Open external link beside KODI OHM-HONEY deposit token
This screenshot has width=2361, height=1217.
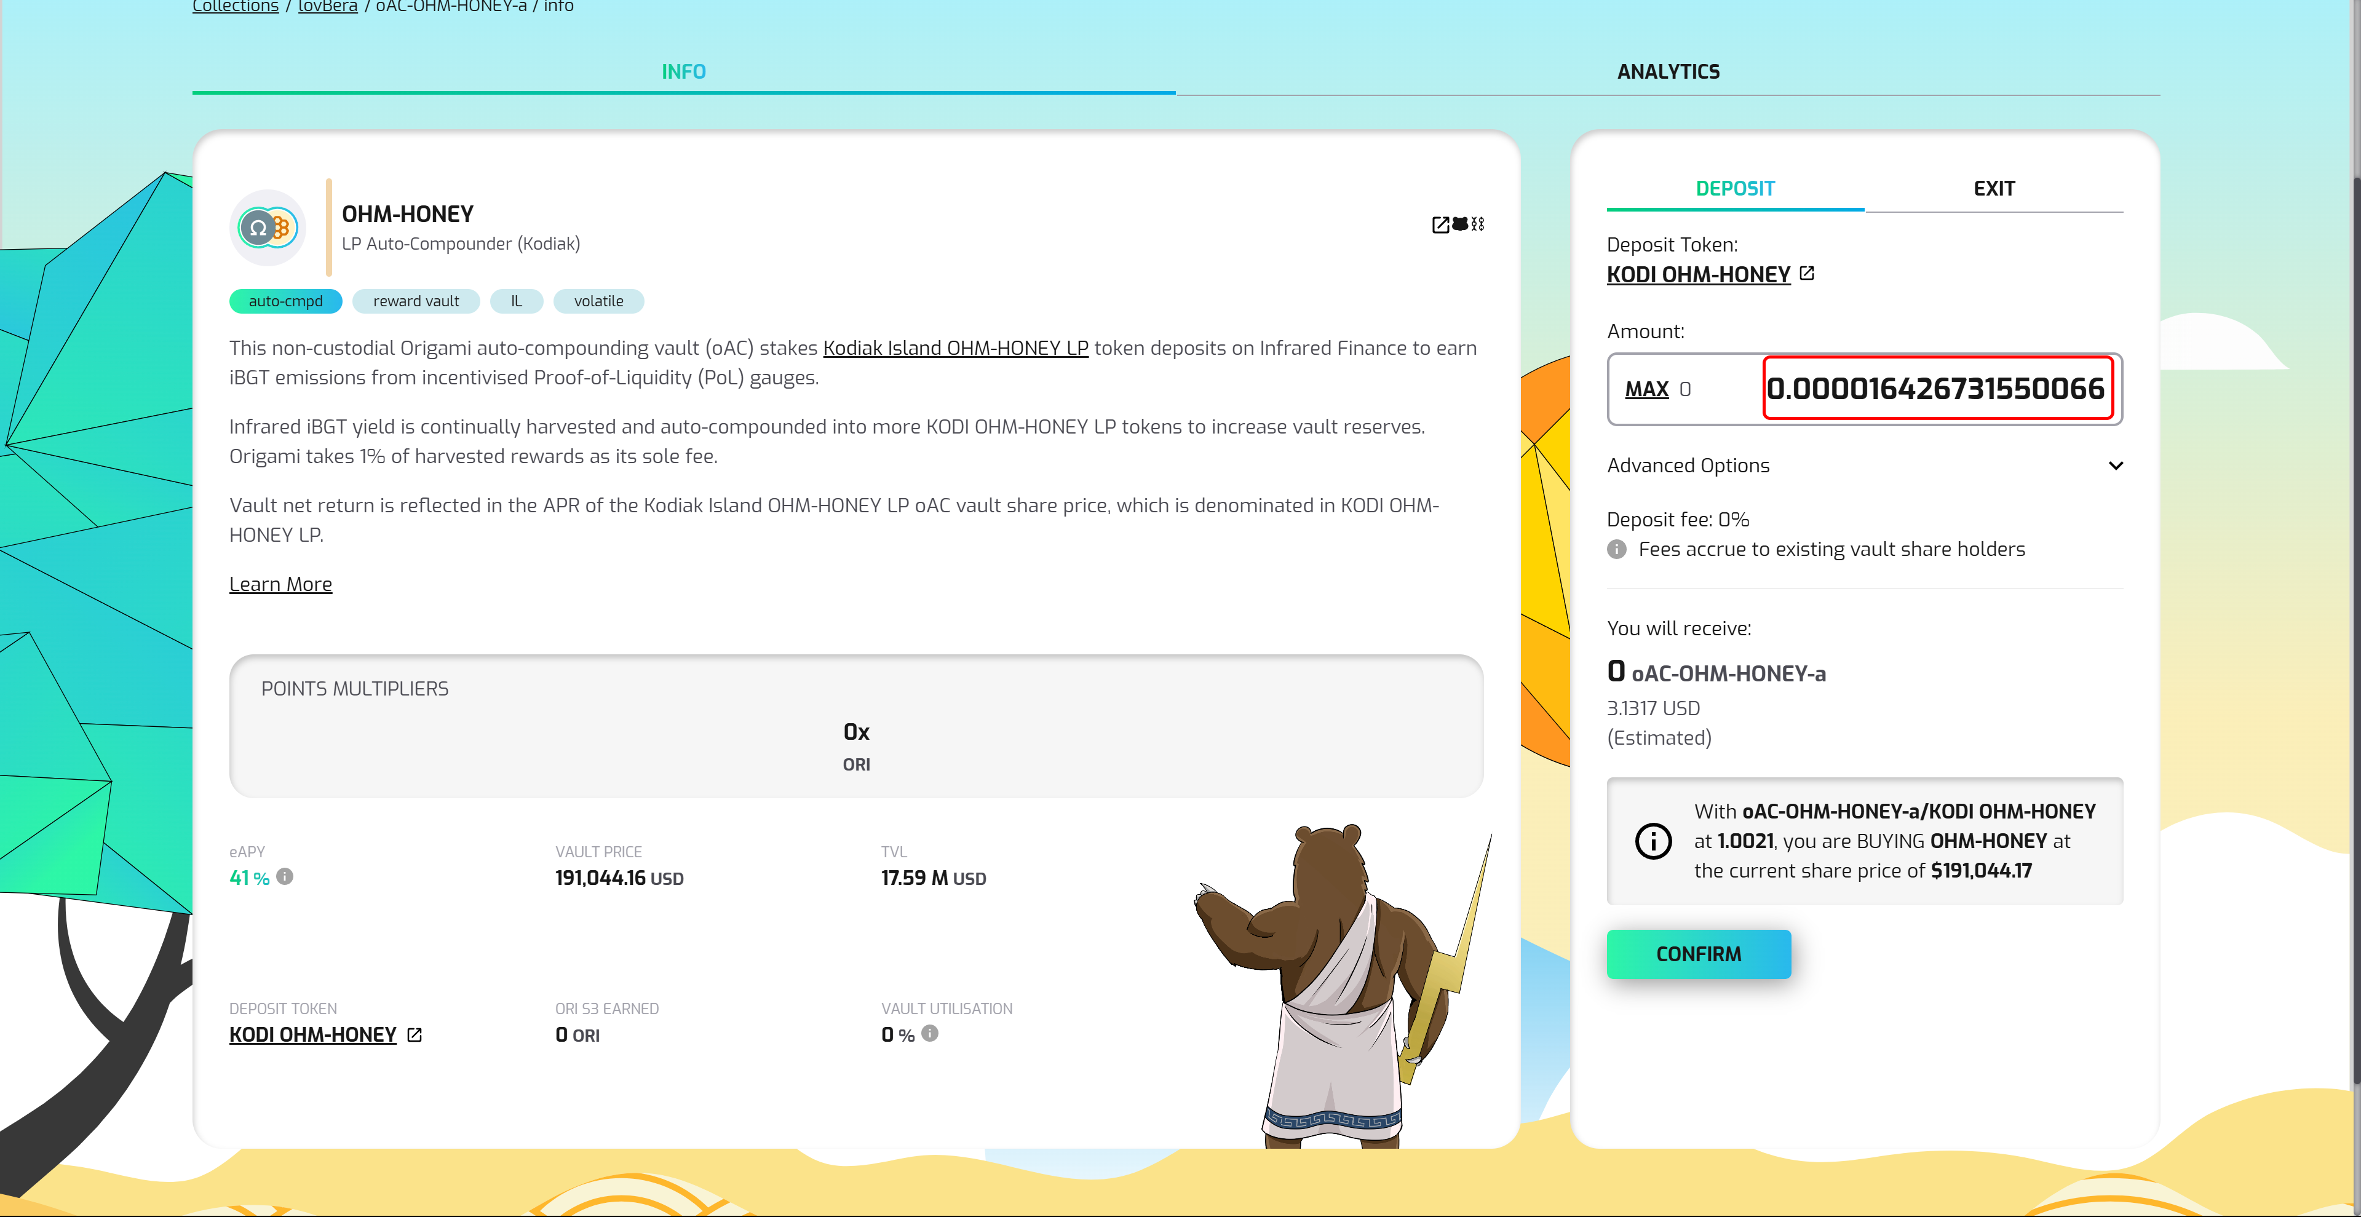tap(1806, 273)
